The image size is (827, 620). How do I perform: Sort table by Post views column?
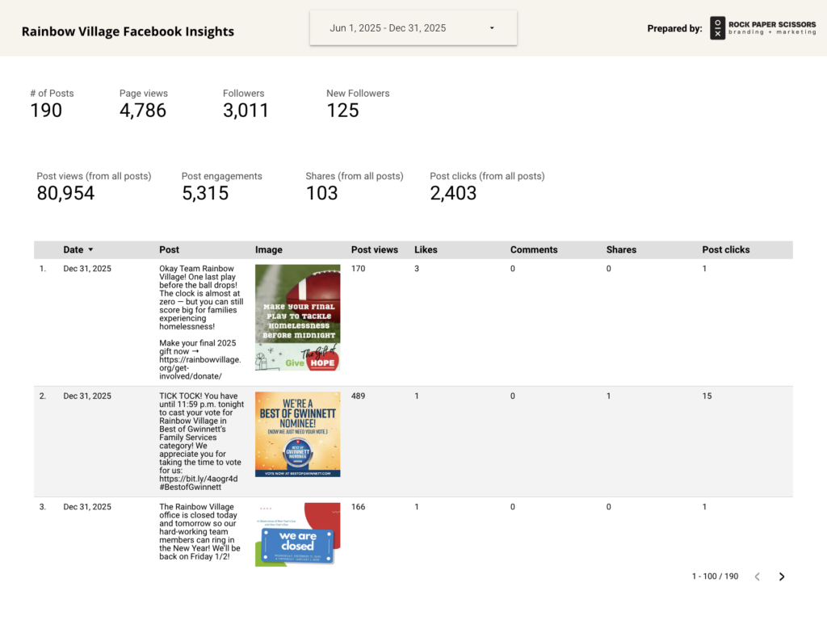(x=374, y=250)
